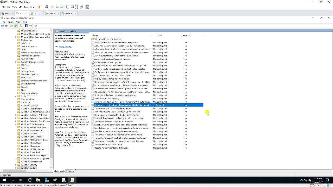
Task: Open File Explorer from the taskbar
Action: point(38,180)
